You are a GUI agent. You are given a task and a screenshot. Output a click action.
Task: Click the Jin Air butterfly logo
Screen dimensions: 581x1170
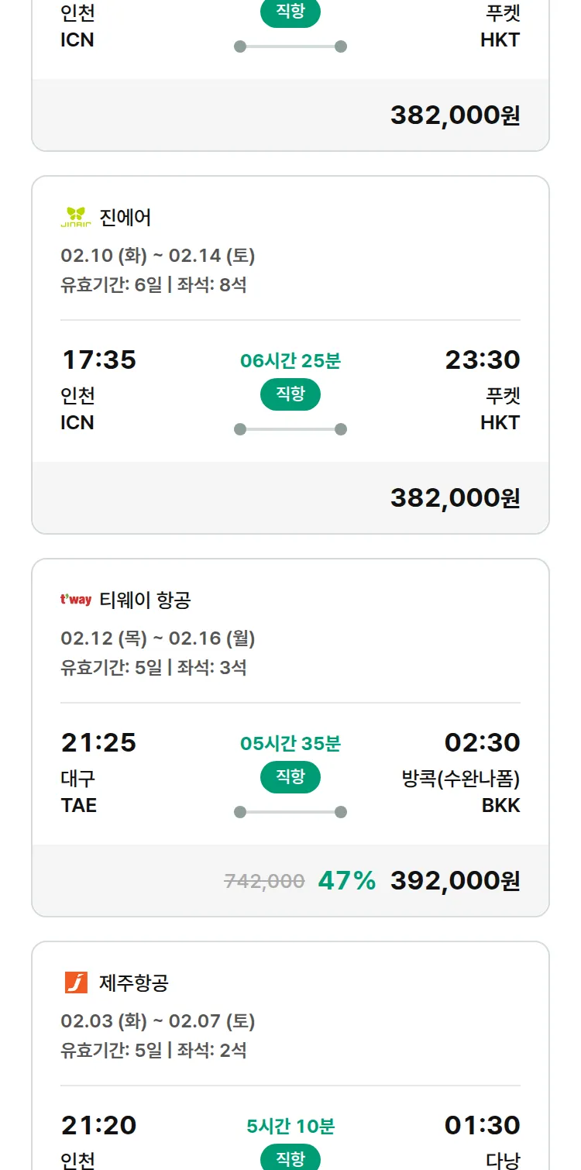(x=76, y=218)
